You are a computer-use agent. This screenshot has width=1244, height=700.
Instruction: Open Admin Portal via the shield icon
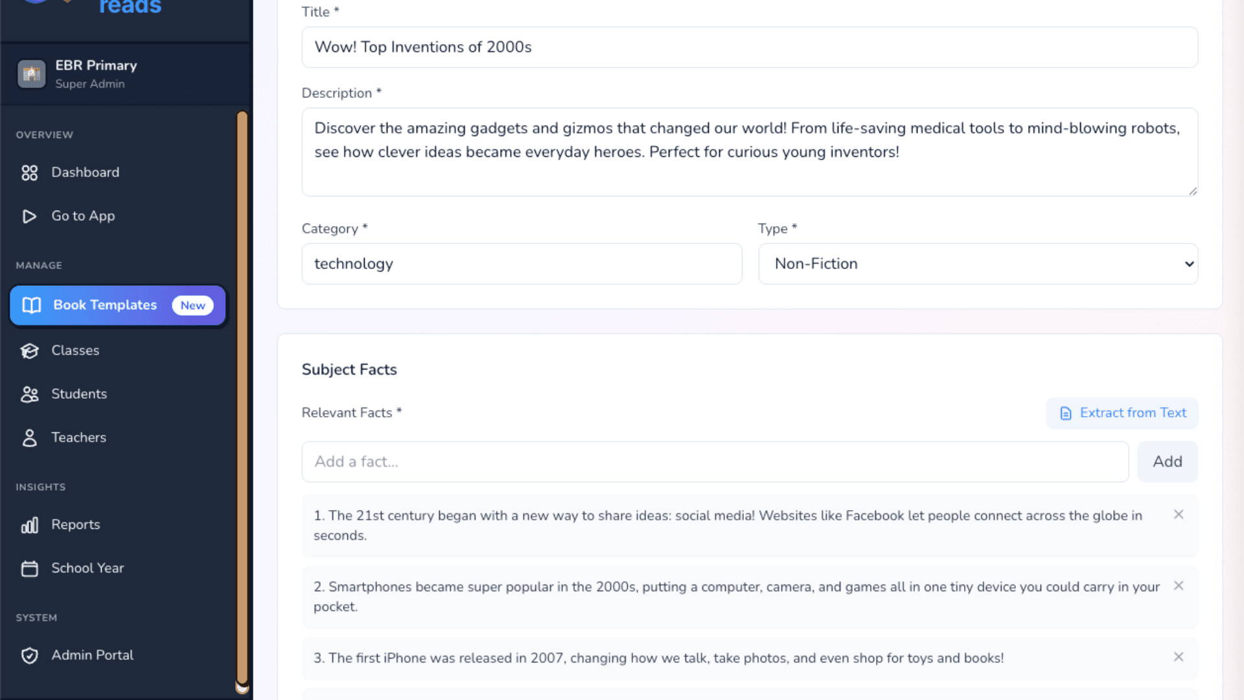(30, 655)
